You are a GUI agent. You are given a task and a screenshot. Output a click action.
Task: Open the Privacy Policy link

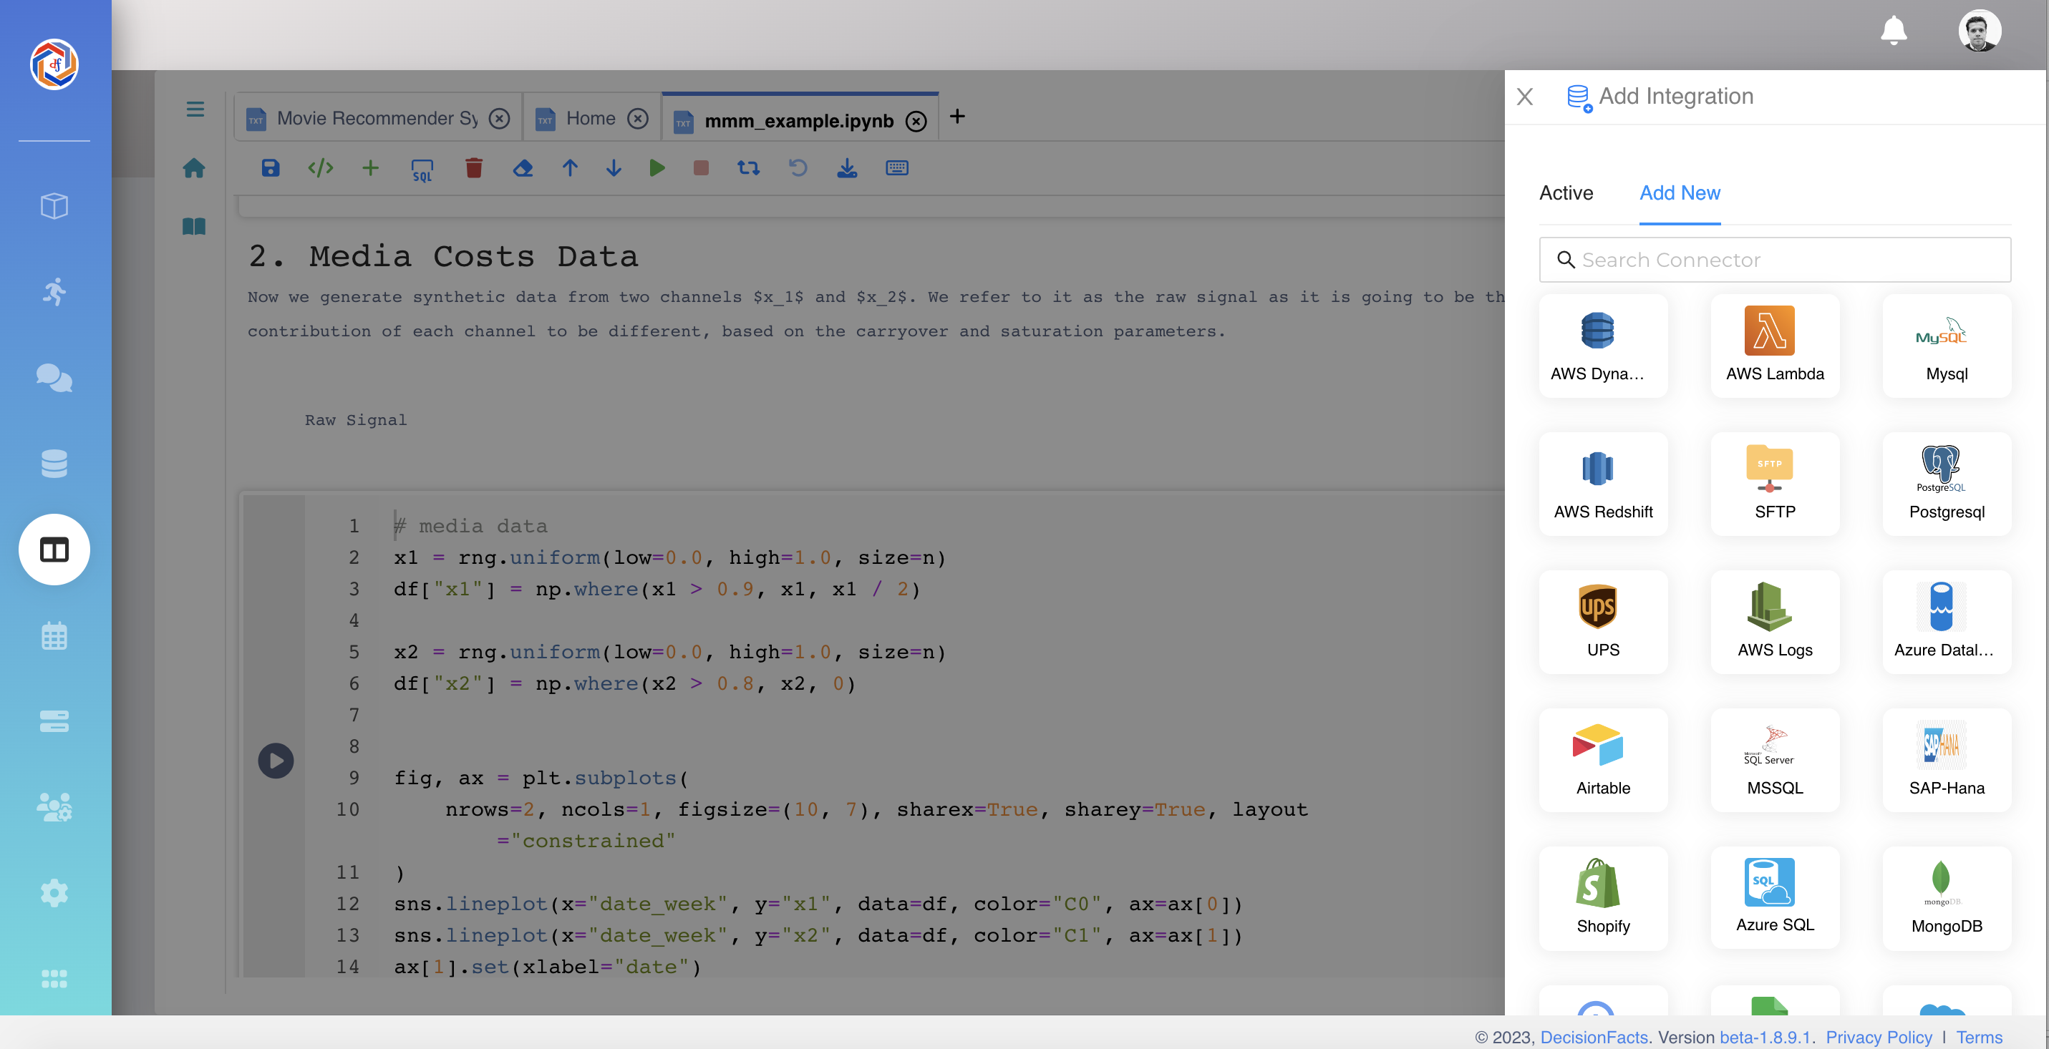(x=1878, y=1036)
